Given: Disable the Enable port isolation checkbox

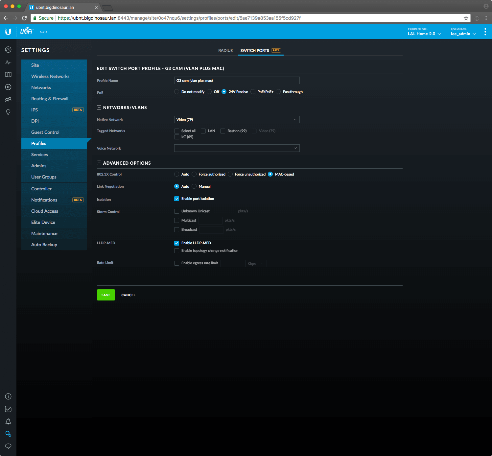Looking at the screenshot, I should point(177,199).
